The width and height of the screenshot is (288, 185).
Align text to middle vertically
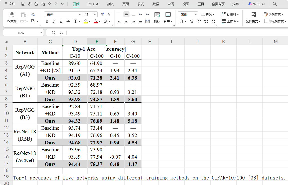126,14
